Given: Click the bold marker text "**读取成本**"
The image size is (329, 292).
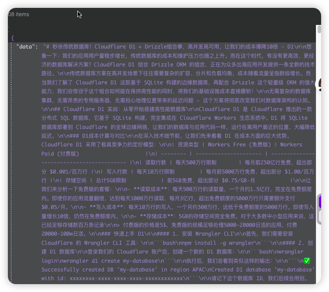Looking at the screenshot, I should [150, 189].
